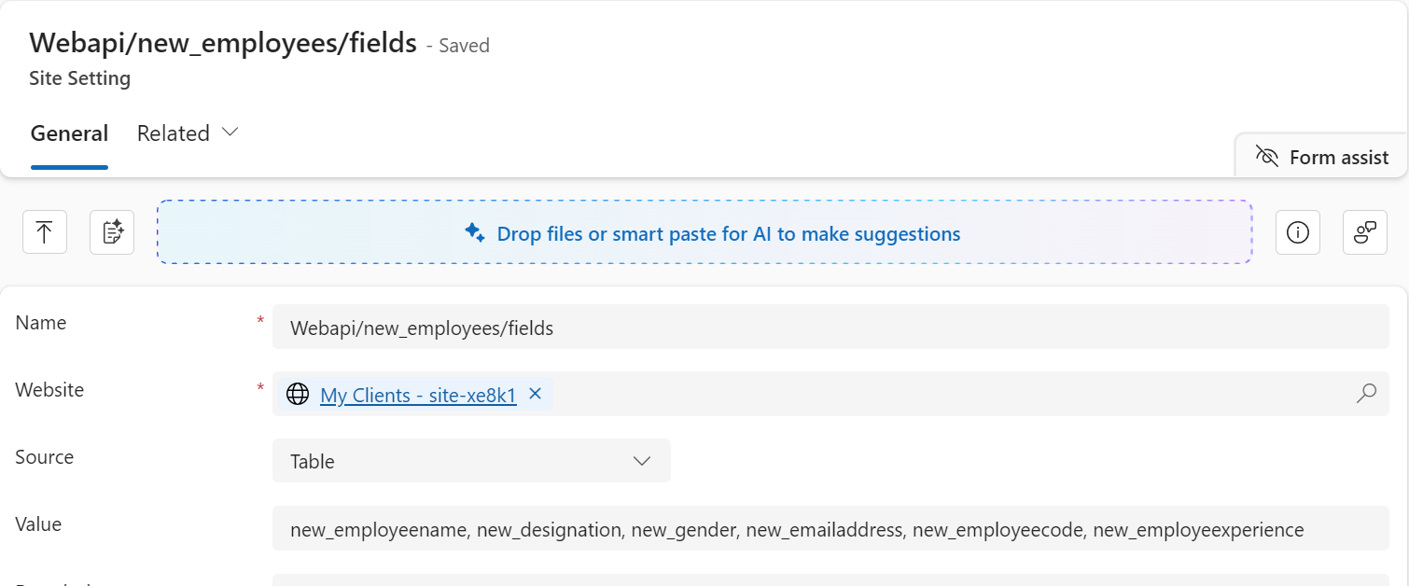This screenshot has width=1409, height=586.
Task: Click the Website field label
Action: (x=49, y=390)
